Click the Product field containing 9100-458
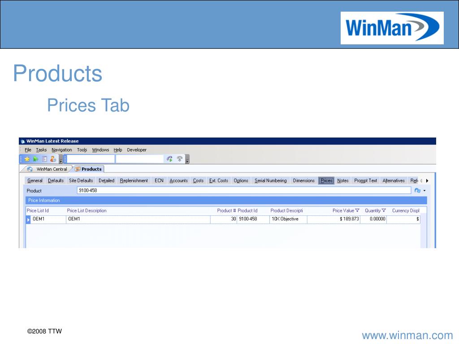The image size is (459, 344). point(244,190)
